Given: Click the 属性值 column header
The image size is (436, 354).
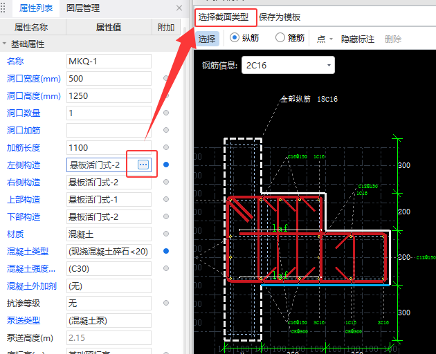Looking at the screenshot, I should 109,27.
